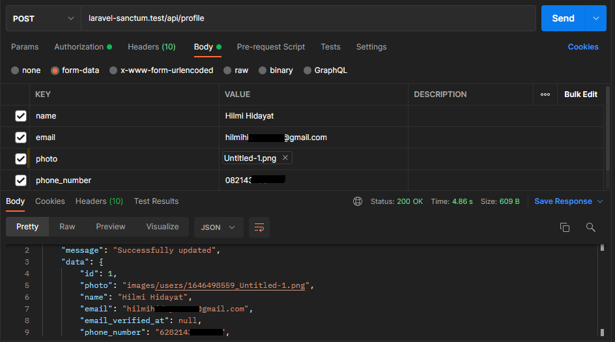Select the none body type radio
Image resolution: width=615 pixels, height=342 pixels.
click(x=15, y=70)
